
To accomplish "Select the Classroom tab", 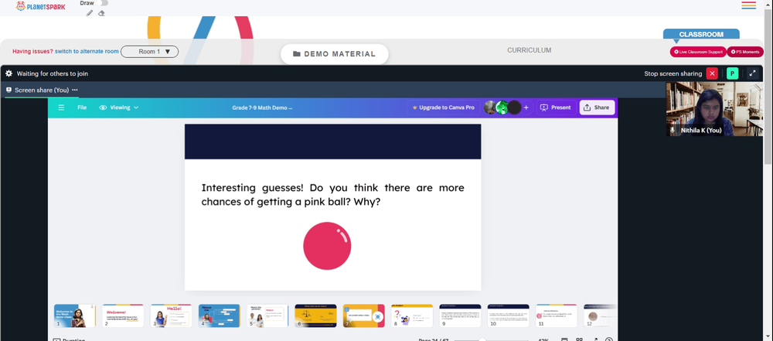I will click(x=701, y=34).
